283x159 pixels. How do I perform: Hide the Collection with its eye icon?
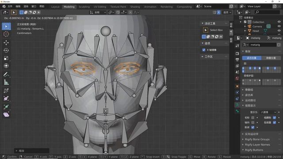(279, 22)
